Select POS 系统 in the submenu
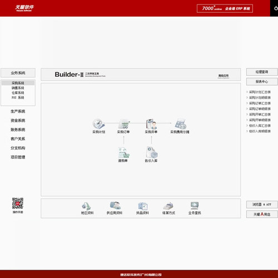Screen dimensions: 278x278 [x=18, y=97]
